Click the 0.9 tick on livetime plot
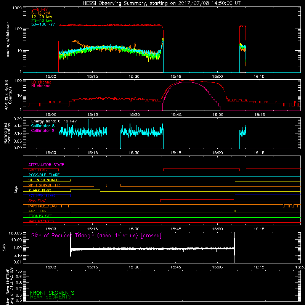Screen dimensions: 305x305 coord(19,276)
